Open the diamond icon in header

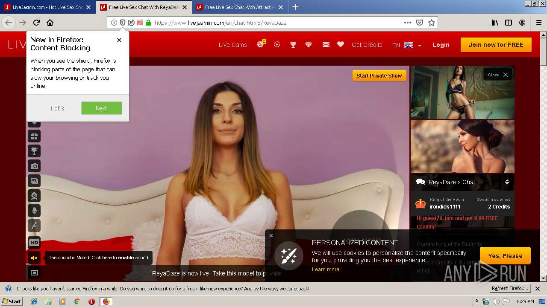(309, 44)
